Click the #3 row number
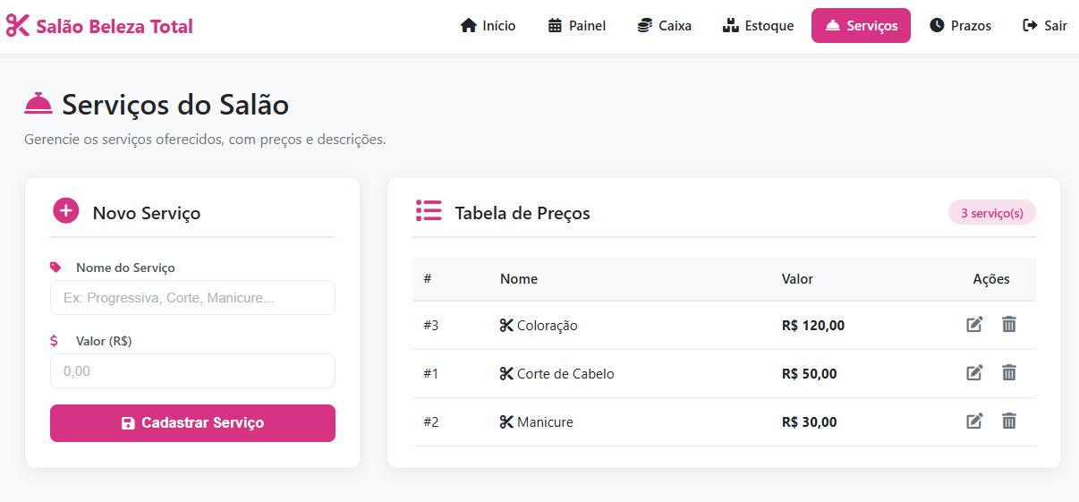The width and height of the screenshot is (1079, 502). [x=431, y=326]
